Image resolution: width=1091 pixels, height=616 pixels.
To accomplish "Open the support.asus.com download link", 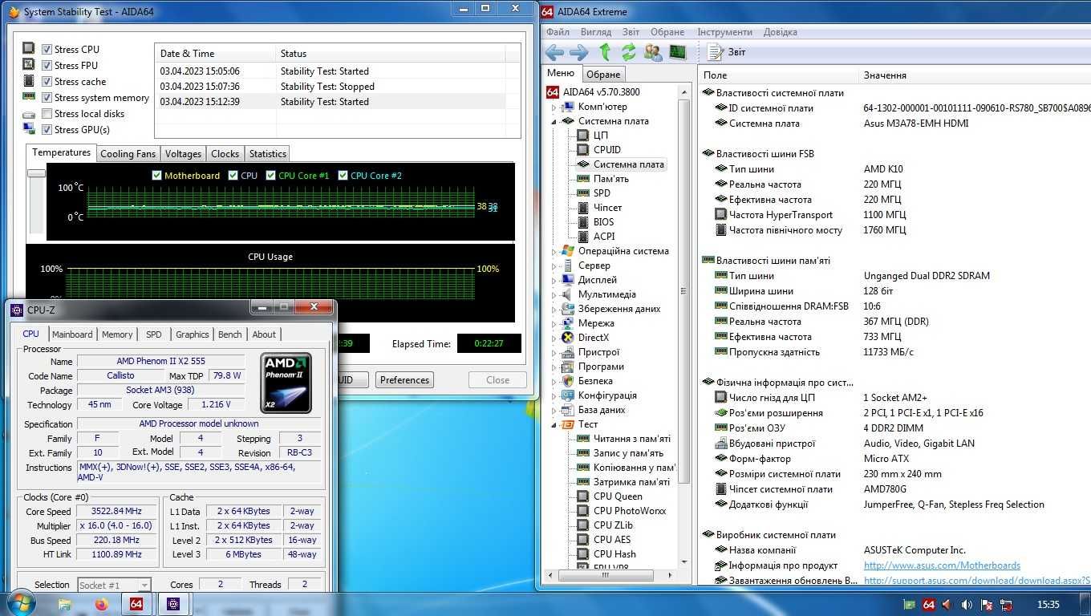I will coord(977,580).
